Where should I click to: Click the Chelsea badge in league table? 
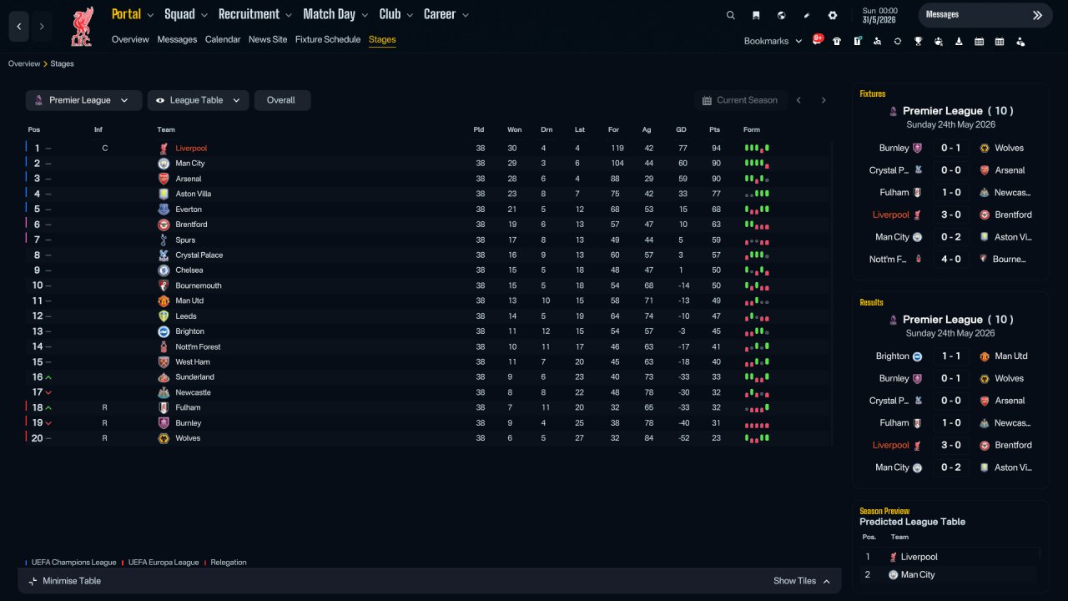(164, 270)
